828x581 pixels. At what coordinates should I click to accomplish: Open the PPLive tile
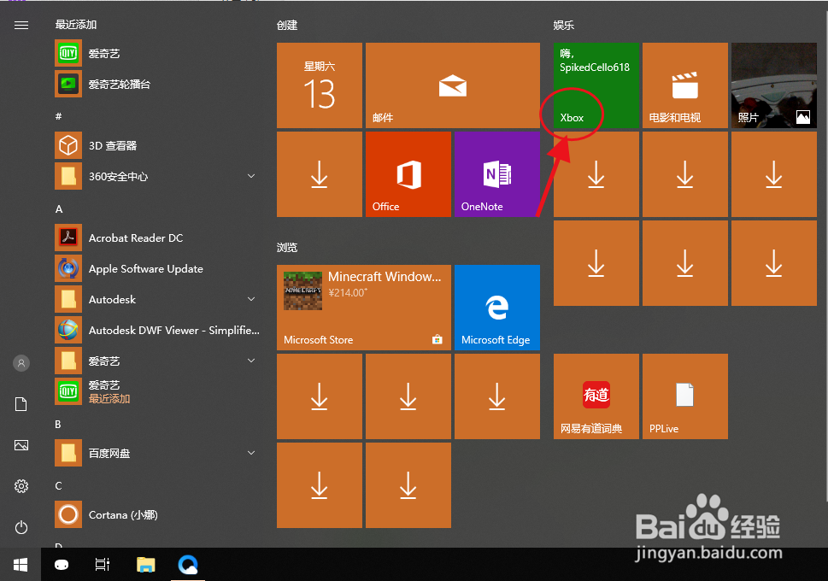click(684, 396)
